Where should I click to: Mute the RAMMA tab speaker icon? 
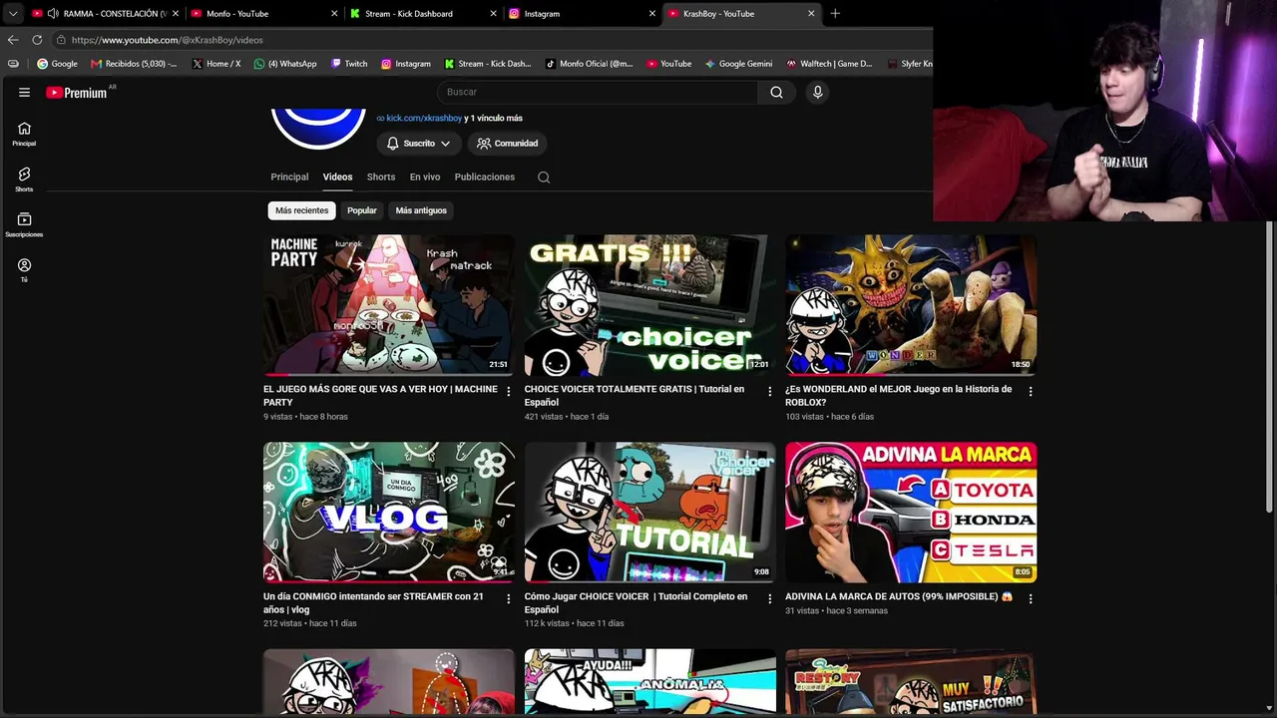point(52,14)
